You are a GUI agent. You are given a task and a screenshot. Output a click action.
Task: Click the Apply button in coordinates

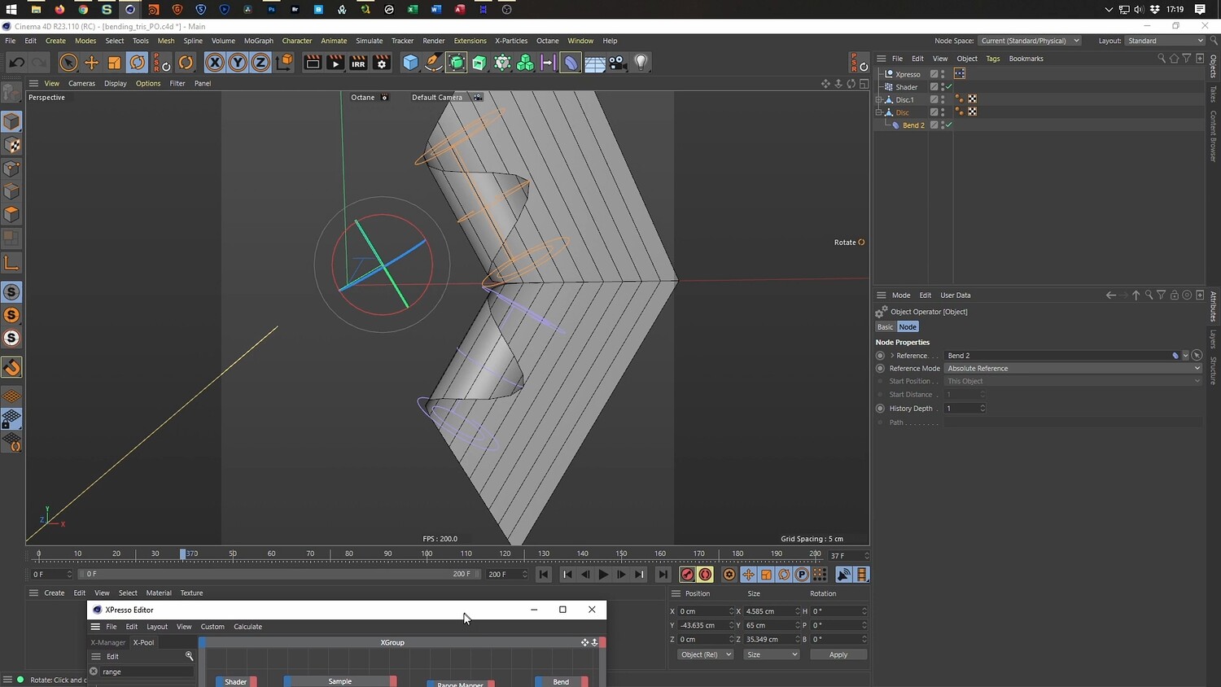[x=838, y=654]
